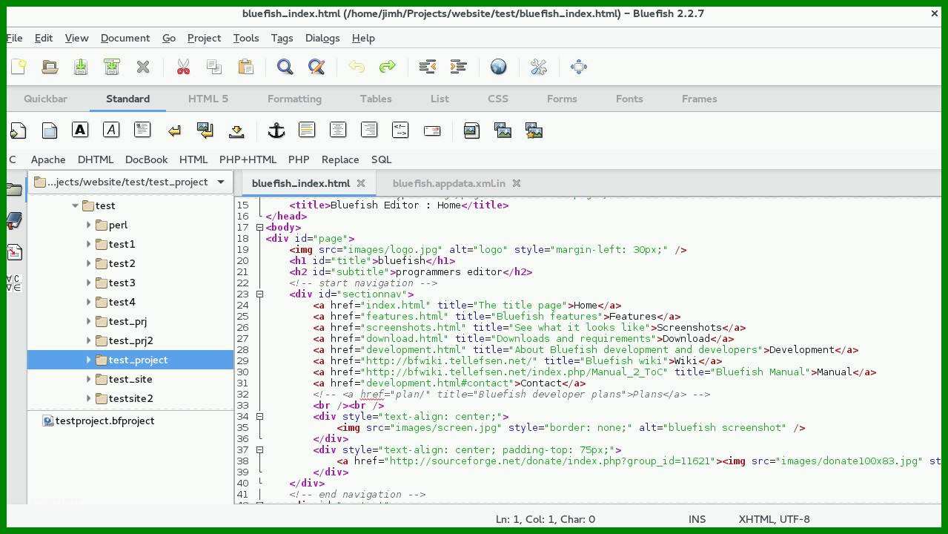
Task: Click the horizontal rule icon
Action: tap(307, 131)
